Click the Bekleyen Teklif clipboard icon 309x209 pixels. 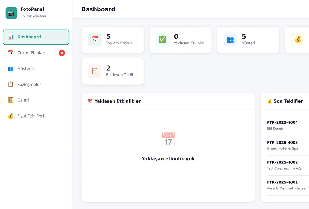95,71
